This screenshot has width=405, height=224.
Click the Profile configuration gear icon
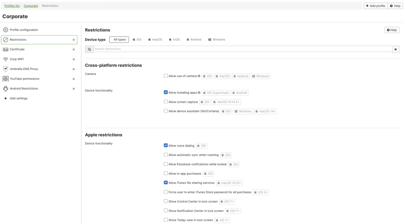[5, 30]
